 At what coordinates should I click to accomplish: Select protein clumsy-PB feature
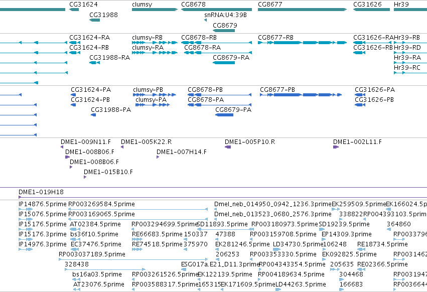155,95
